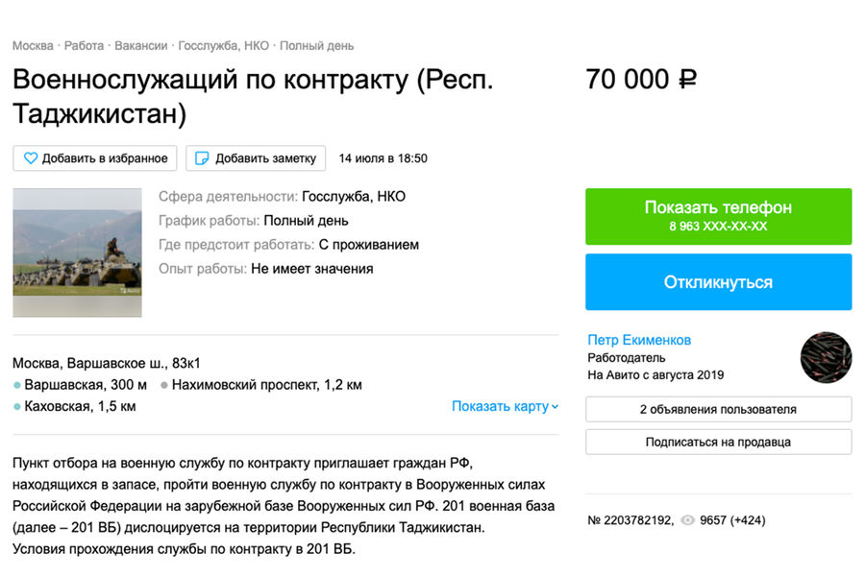865x576 pixels.
Task: Open Петр Екименков employer profile
Action: pyautogui.click(x=639, y=340)
